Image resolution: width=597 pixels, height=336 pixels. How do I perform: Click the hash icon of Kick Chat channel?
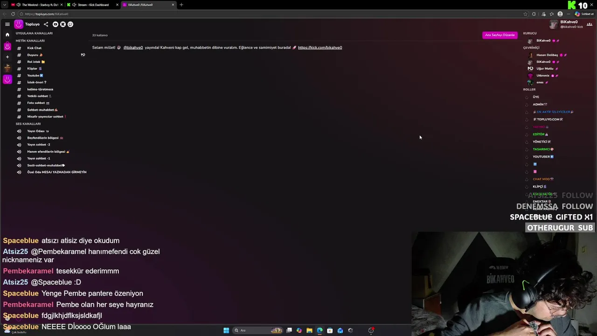[x=19, y=48]
